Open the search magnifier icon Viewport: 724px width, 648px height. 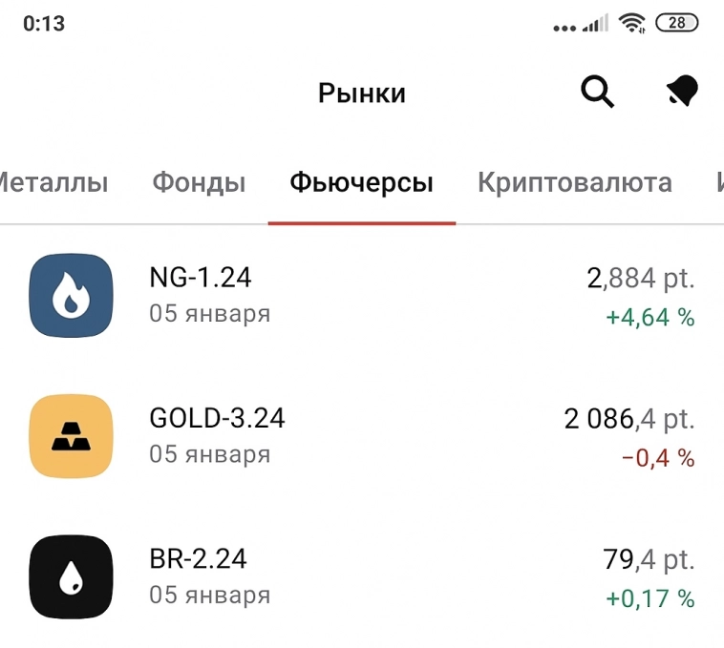pyautogui.click(x=597, y=93)
